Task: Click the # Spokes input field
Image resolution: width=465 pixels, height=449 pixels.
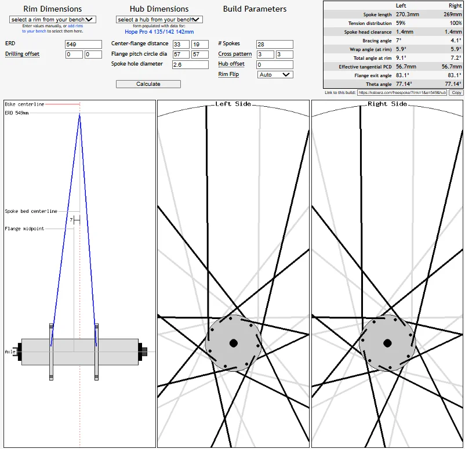Action: pyautogui.click(x=275, y=45)
